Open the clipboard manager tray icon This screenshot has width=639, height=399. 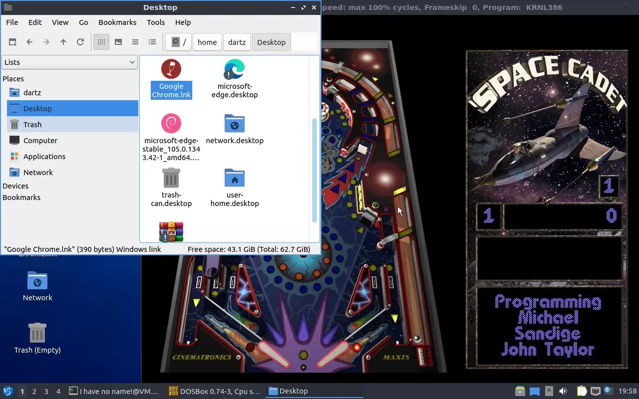pyautogui.click(x=582, y=392)
